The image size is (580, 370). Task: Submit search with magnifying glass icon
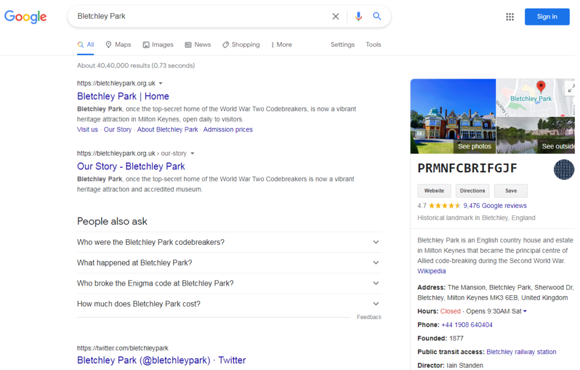pyautogui.click(x=377, y=16)
